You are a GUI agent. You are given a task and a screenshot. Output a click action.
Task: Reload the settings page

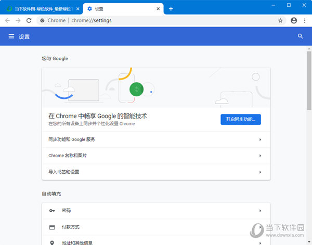[29, 20]
